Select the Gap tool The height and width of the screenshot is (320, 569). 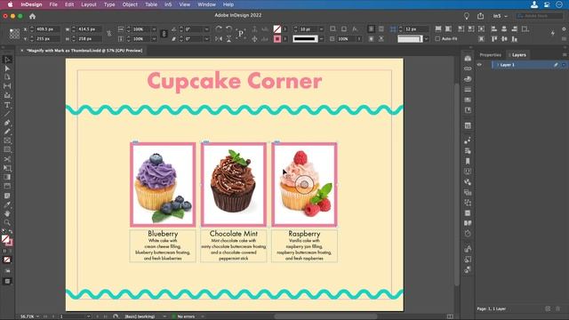[x=7, y=86]
